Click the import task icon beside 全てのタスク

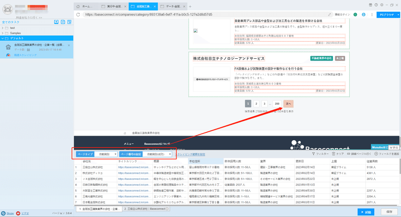coord(56,22)
